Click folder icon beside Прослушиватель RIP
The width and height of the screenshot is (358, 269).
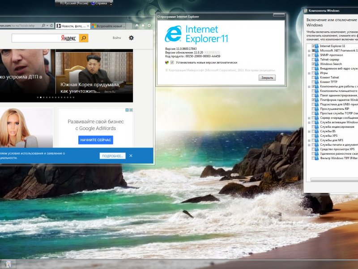(x=317, y=109)
